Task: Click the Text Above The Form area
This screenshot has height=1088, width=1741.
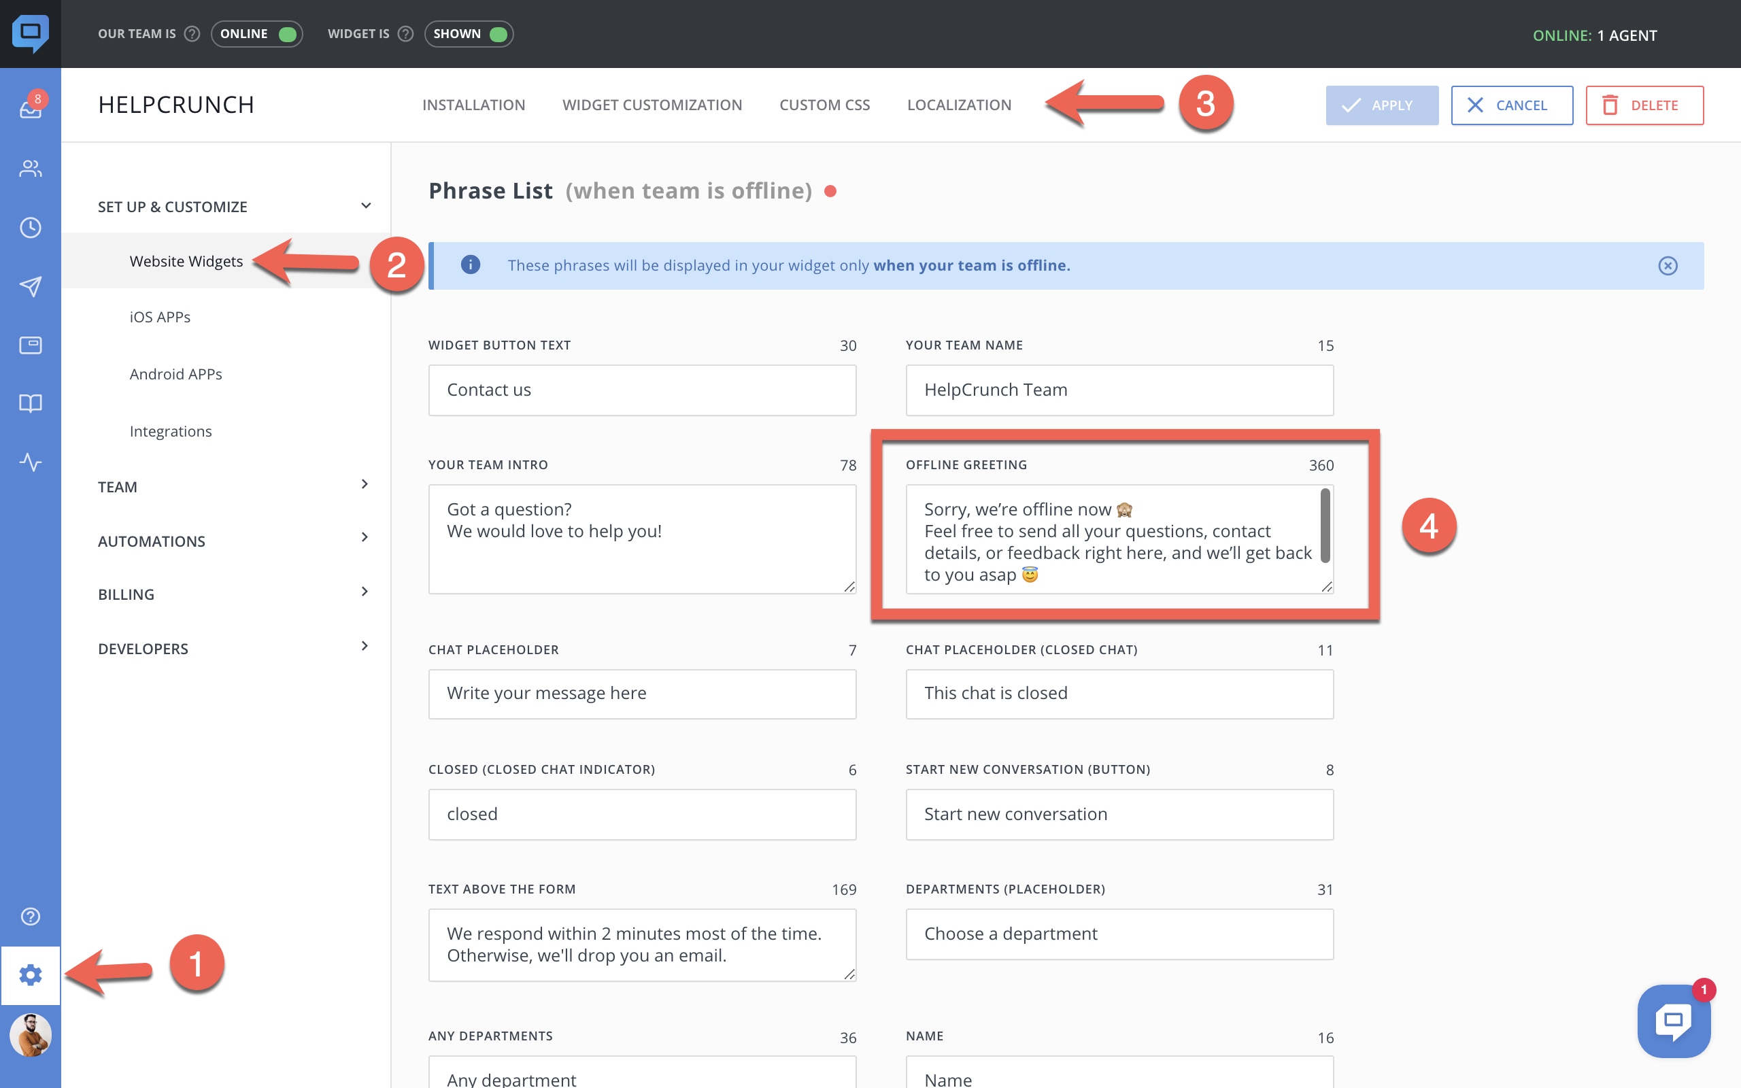Action: [x=642, y=945]
